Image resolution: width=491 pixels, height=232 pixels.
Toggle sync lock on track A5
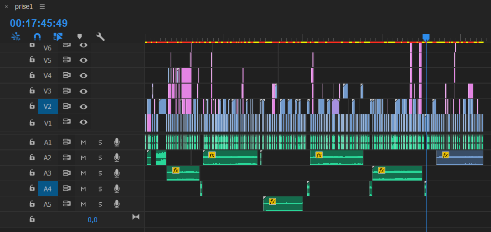tap(66, 204)
